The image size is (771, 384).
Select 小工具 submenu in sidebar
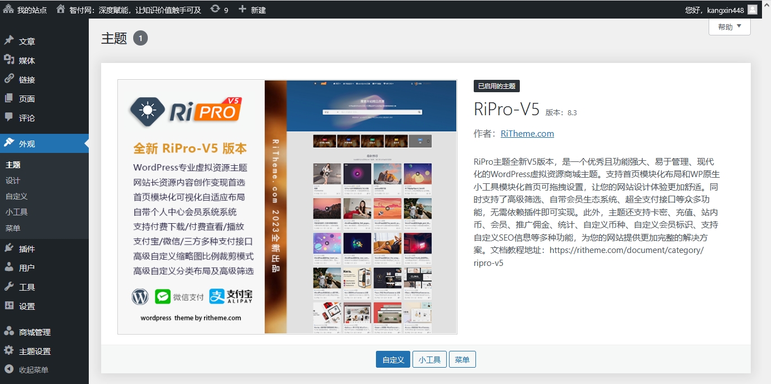coord(17,212)
